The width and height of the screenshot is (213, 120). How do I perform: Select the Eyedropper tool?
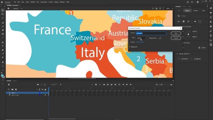tap(3, 54)
